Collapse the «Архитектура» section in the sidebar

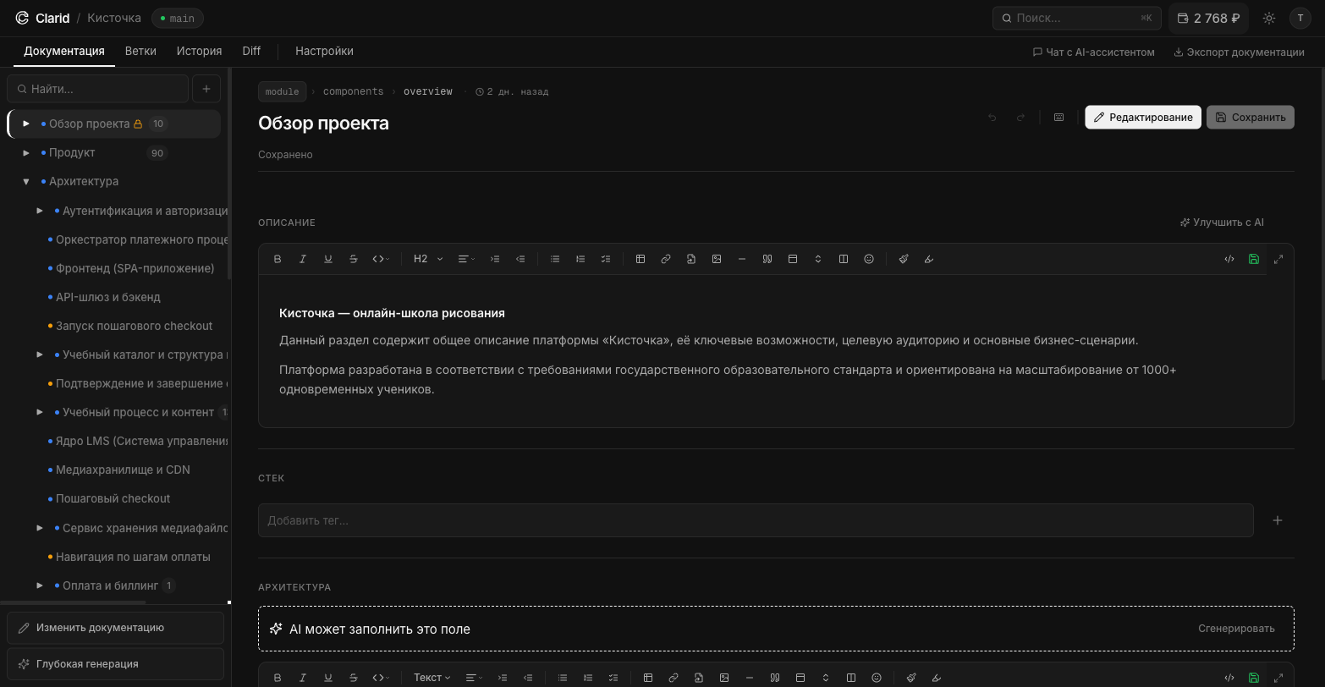pyautogui.click(x=25, y=181)
